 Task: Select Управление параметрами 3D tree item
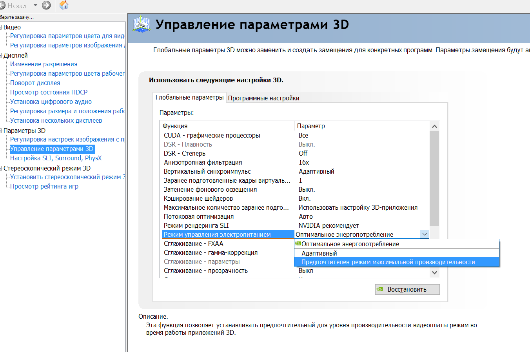(x=52, y=149)
